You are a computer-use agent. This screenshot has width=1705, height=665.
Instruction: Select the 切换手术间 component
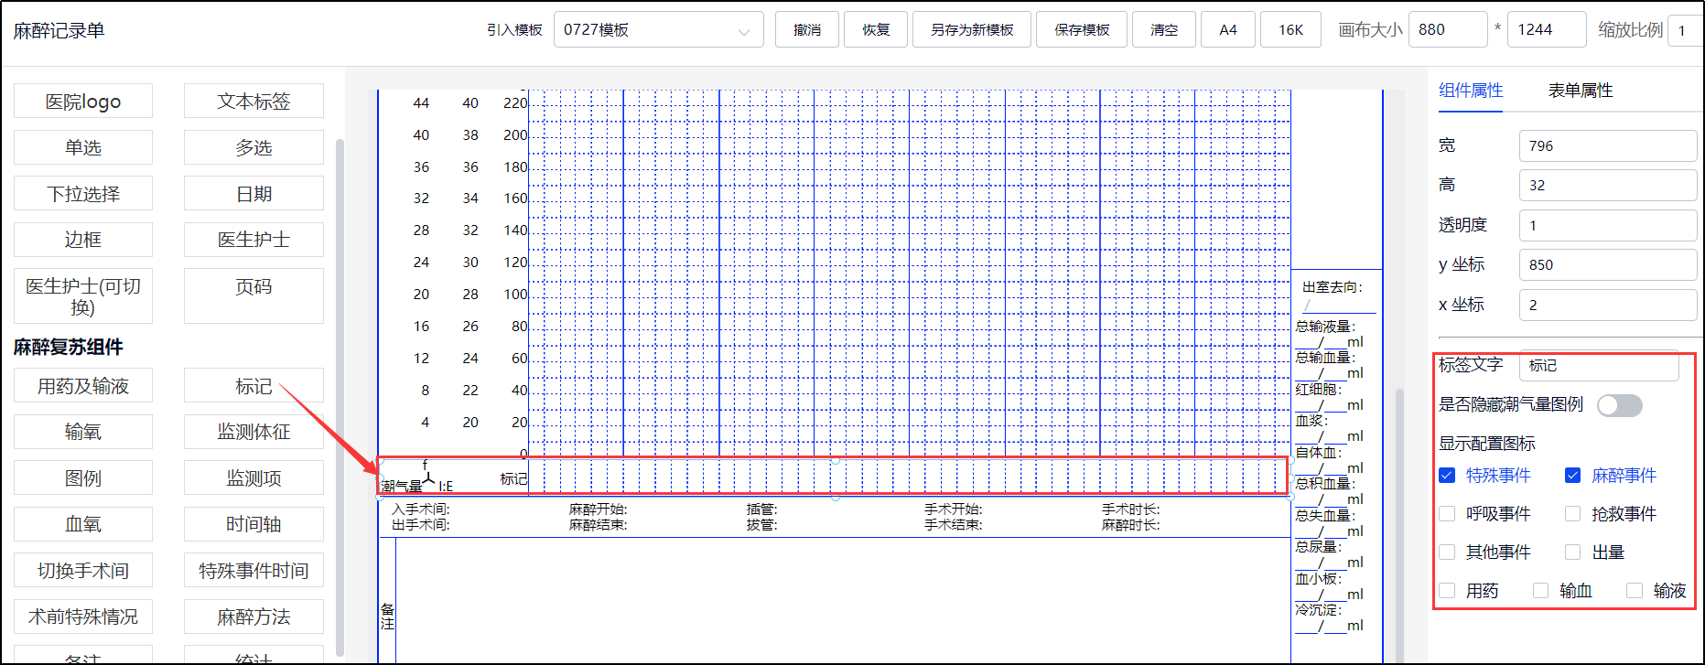[83, 571]
